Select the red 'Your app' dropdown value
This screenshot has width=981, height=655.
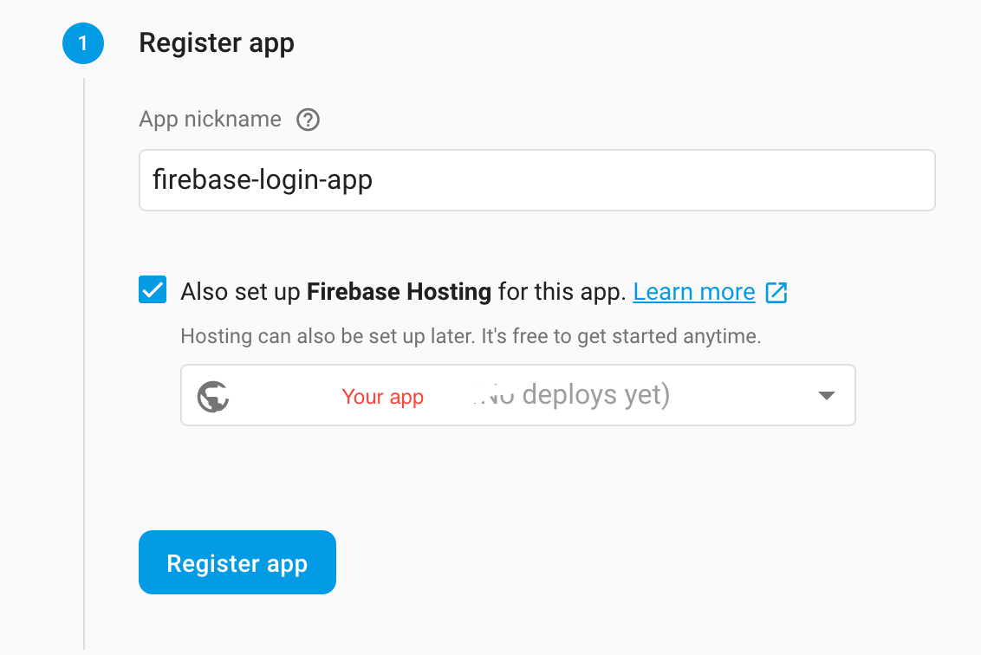point(383,397)
